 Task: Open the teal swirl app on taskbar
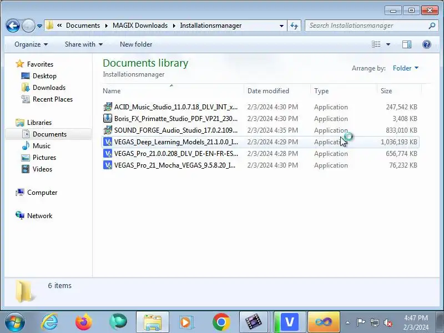point(118,322)
